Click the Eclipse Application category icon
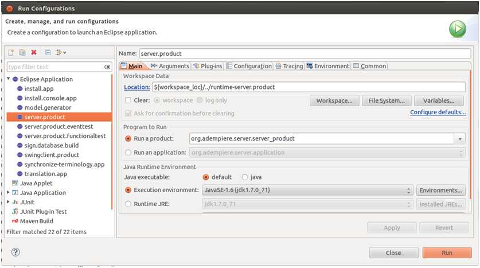Viewport: 480px width, 268px height. (15, 79)
